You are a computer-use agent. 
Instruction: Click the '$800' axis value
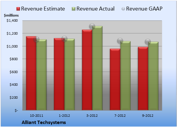(14, 59)
